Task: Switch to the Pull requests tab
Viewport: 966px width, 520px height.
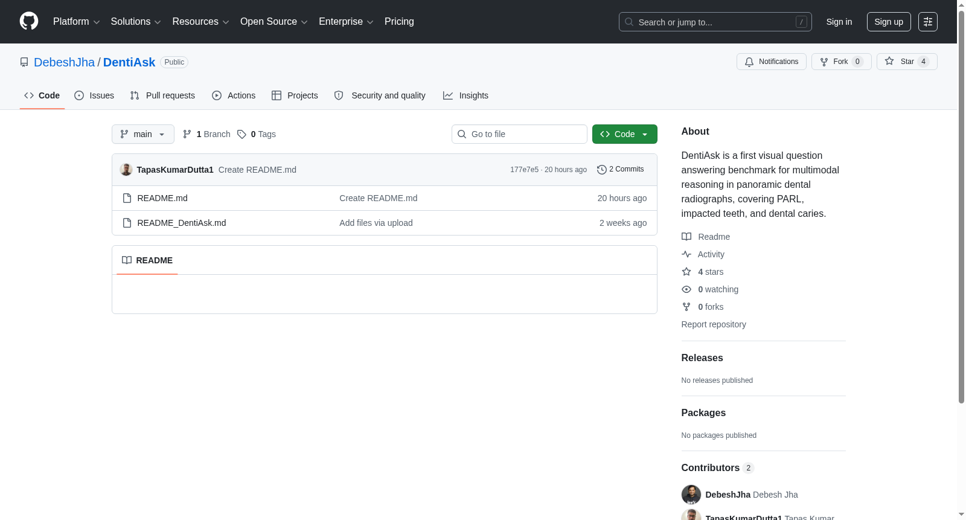Action: click(162, 95)
